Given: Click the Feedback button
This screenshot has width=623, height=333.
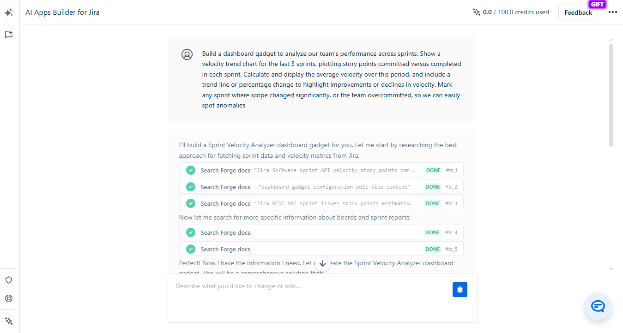Looking at the screenshot, I should 578,12.
